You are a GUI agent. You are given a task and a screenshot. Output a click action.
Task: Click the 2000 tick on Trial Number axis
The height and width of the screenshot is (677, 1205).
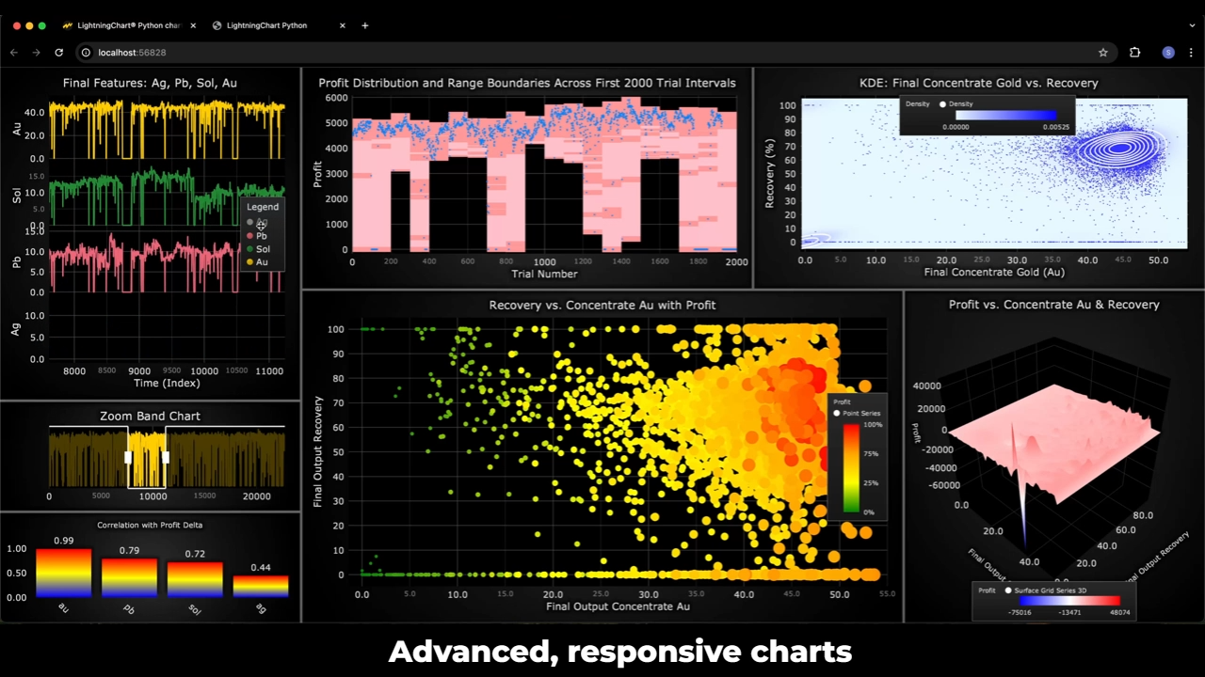tap(735, 262)
